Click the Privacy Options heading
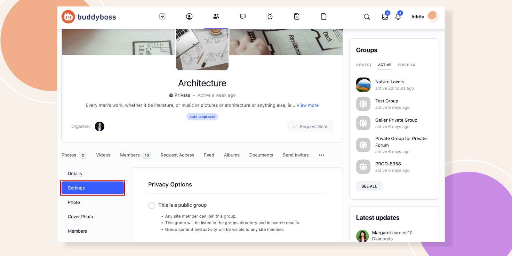 [x=170, y=185]
